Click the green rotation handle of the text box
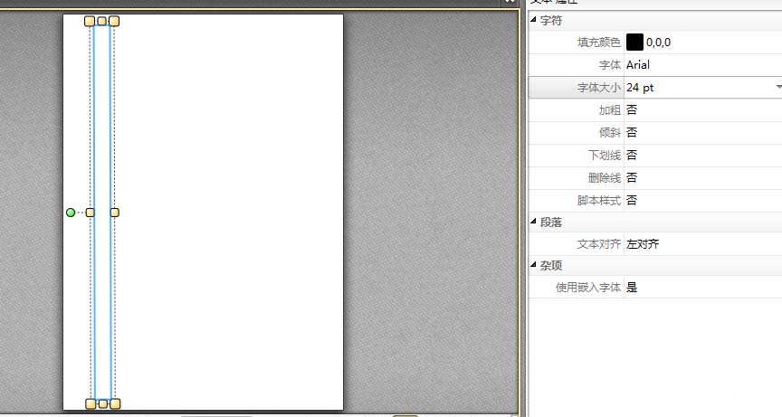Viewport: 782px width, 417px height. pos(71,213)
